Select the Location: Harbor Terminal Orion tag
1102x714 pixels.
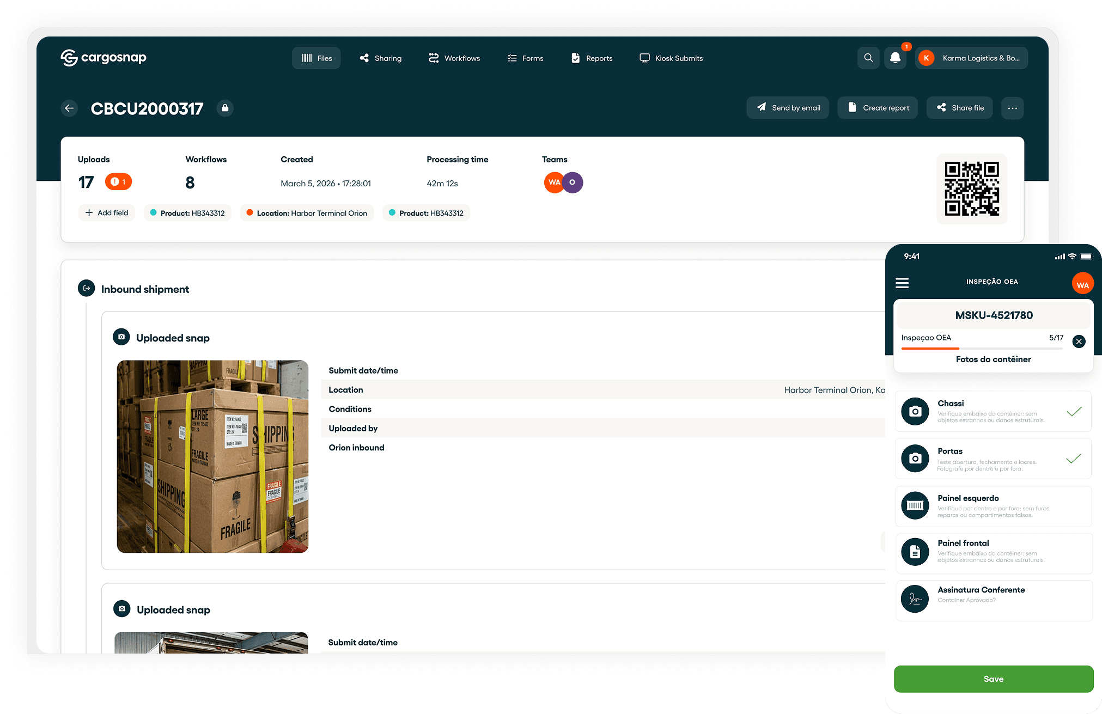coord(307,213)
